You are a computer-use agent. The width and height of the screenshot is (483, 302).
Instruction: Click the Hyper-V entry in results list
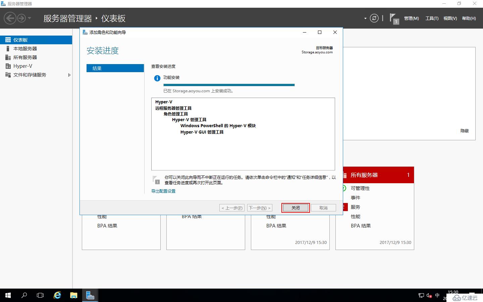coord(164,102)
